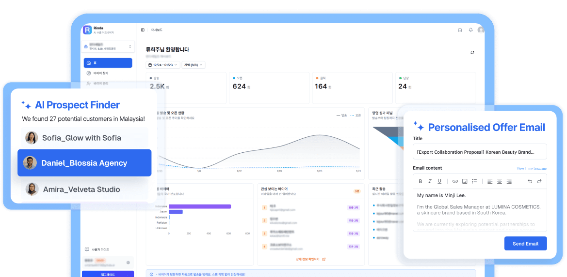
Task: Click the View in my language link
Action: 532,169
